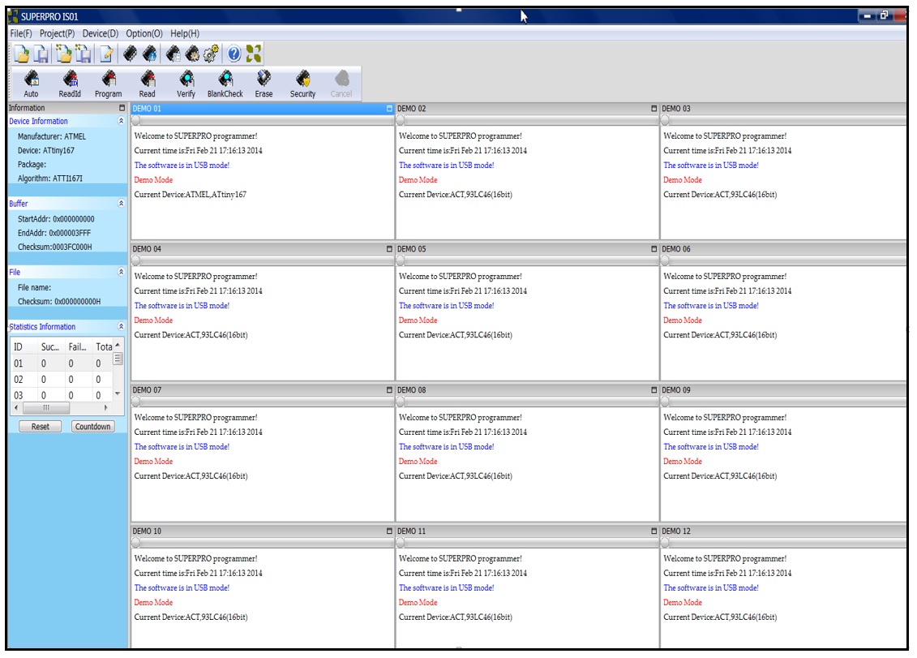Image resolution: width=917 pixels, height=658 pixels.
Task: Collapse the Buffer section
Action: [121, 204]
